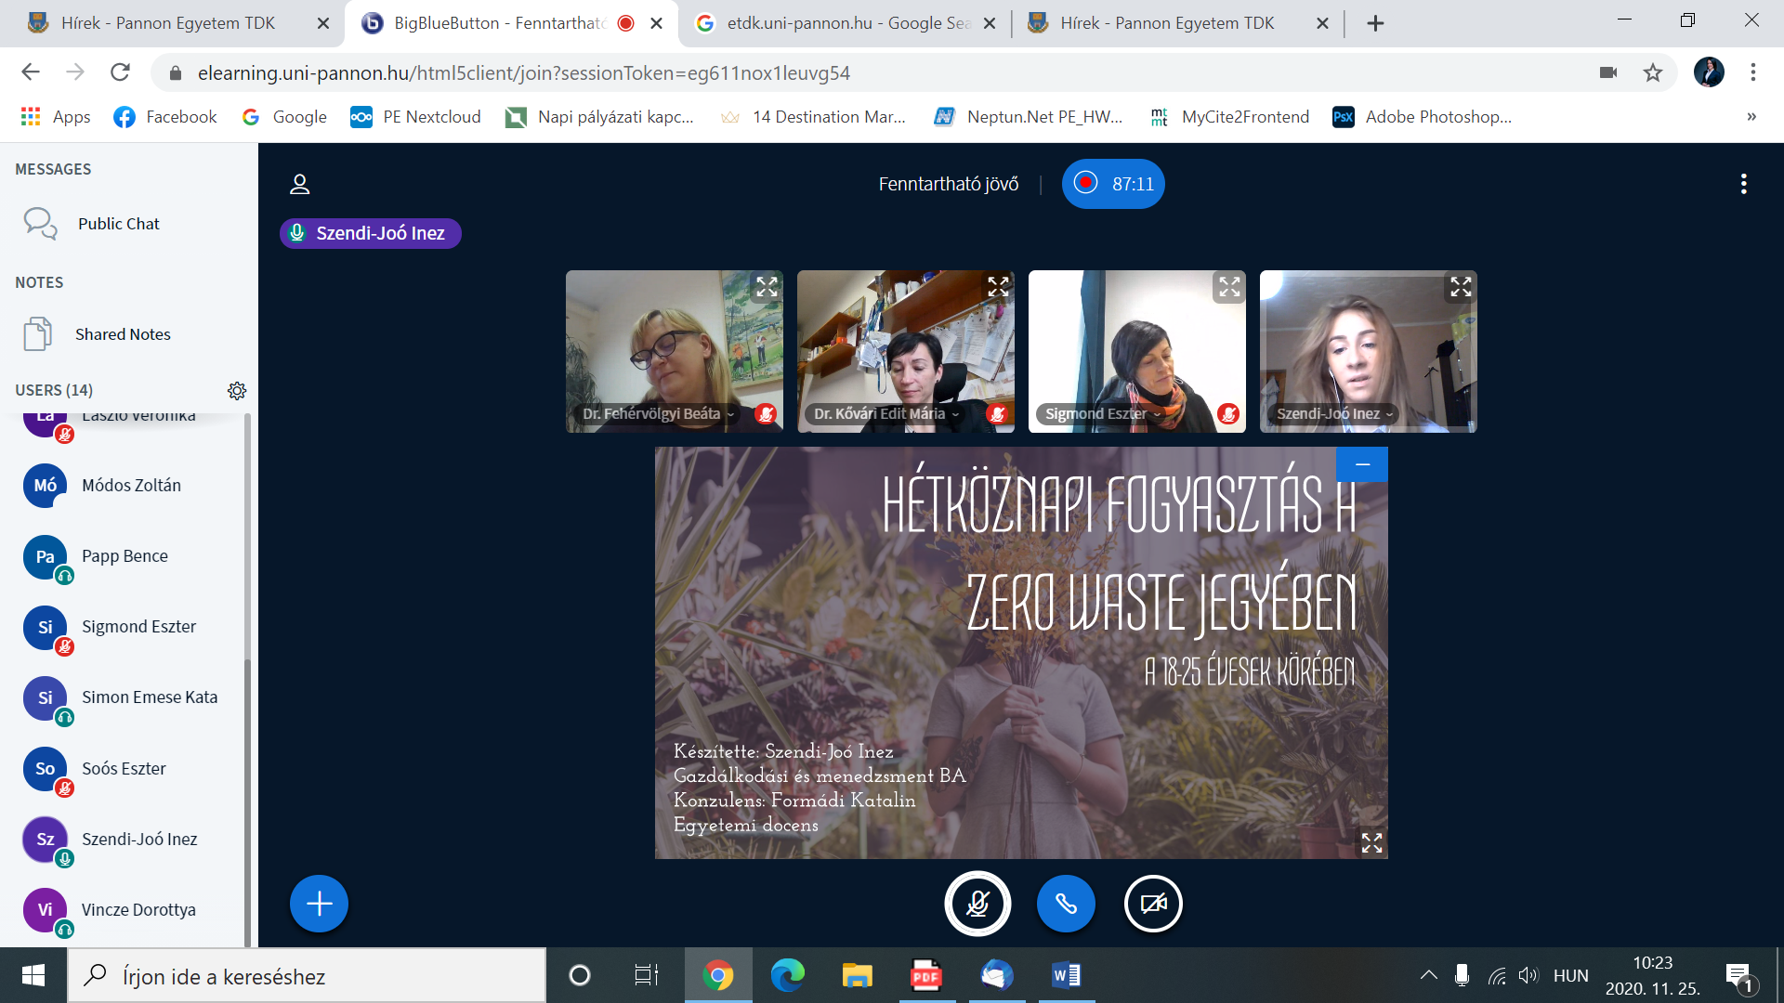This screenshot has height=1003, width=1784.
Task: Fullscreen Dr. Fehérvölgyi Beáta's webcam
Action: [x=767, y=287]
